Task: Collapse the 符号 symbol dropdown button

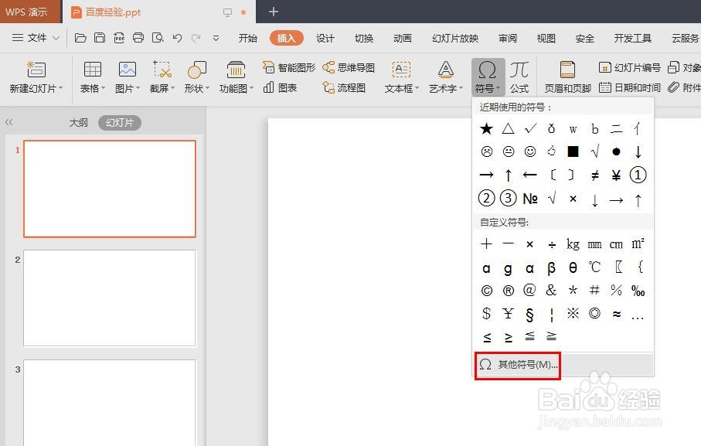Action: coord(488,77)
